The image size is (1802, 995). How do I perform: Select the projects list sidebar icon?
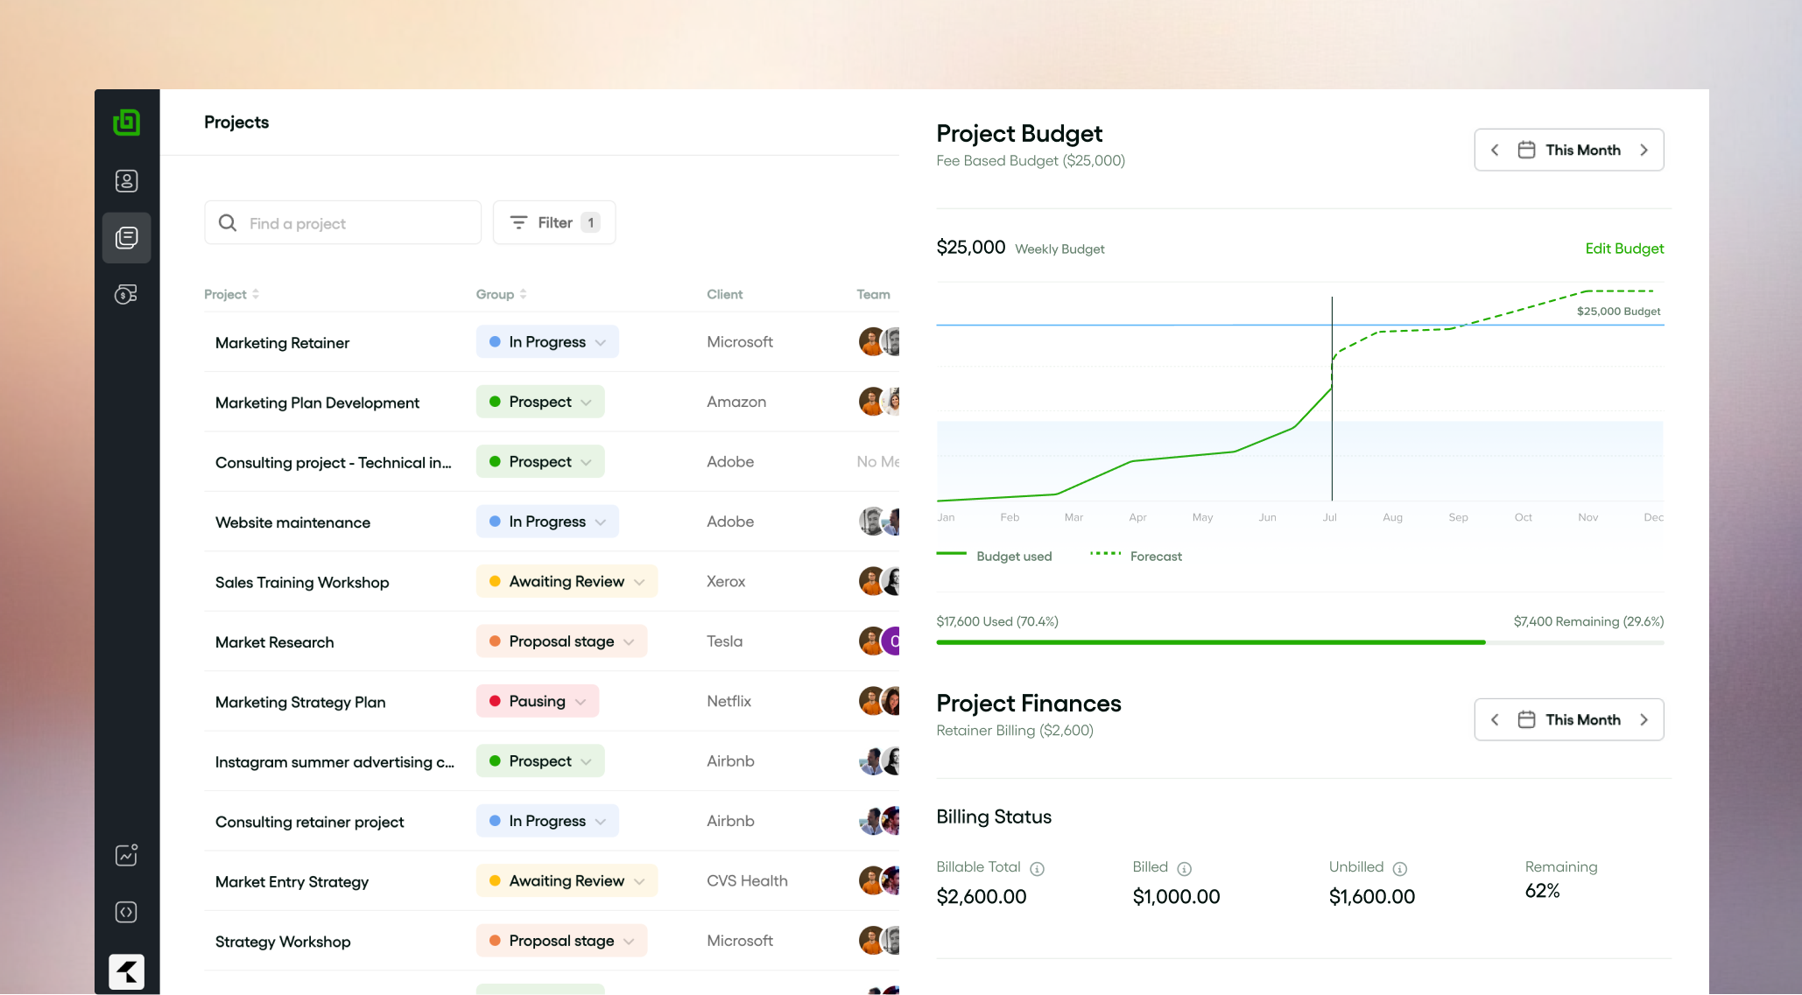click(127, 238)
